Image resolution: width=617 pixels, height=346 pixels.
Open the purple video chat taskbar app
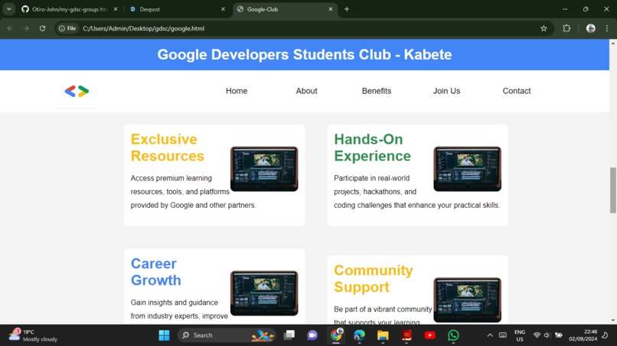(x=312, y=335)
